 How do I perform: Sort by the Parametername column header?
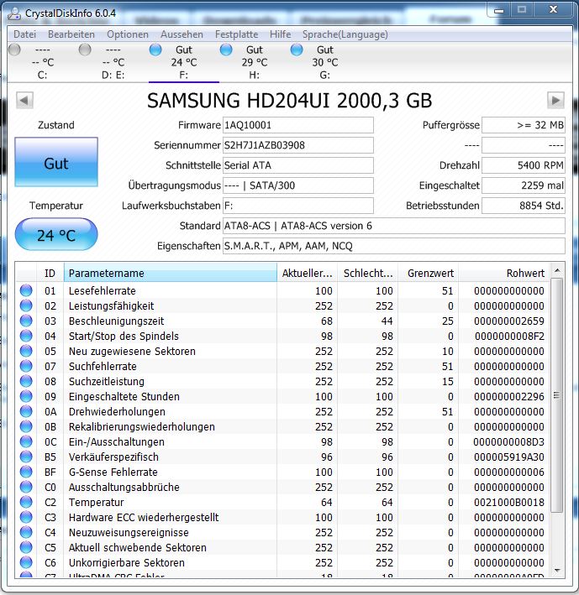[x=171, y=273]
